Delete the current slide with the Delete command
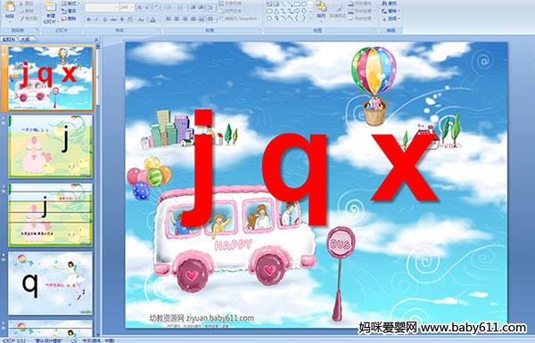535x343 pixels. 69,19
